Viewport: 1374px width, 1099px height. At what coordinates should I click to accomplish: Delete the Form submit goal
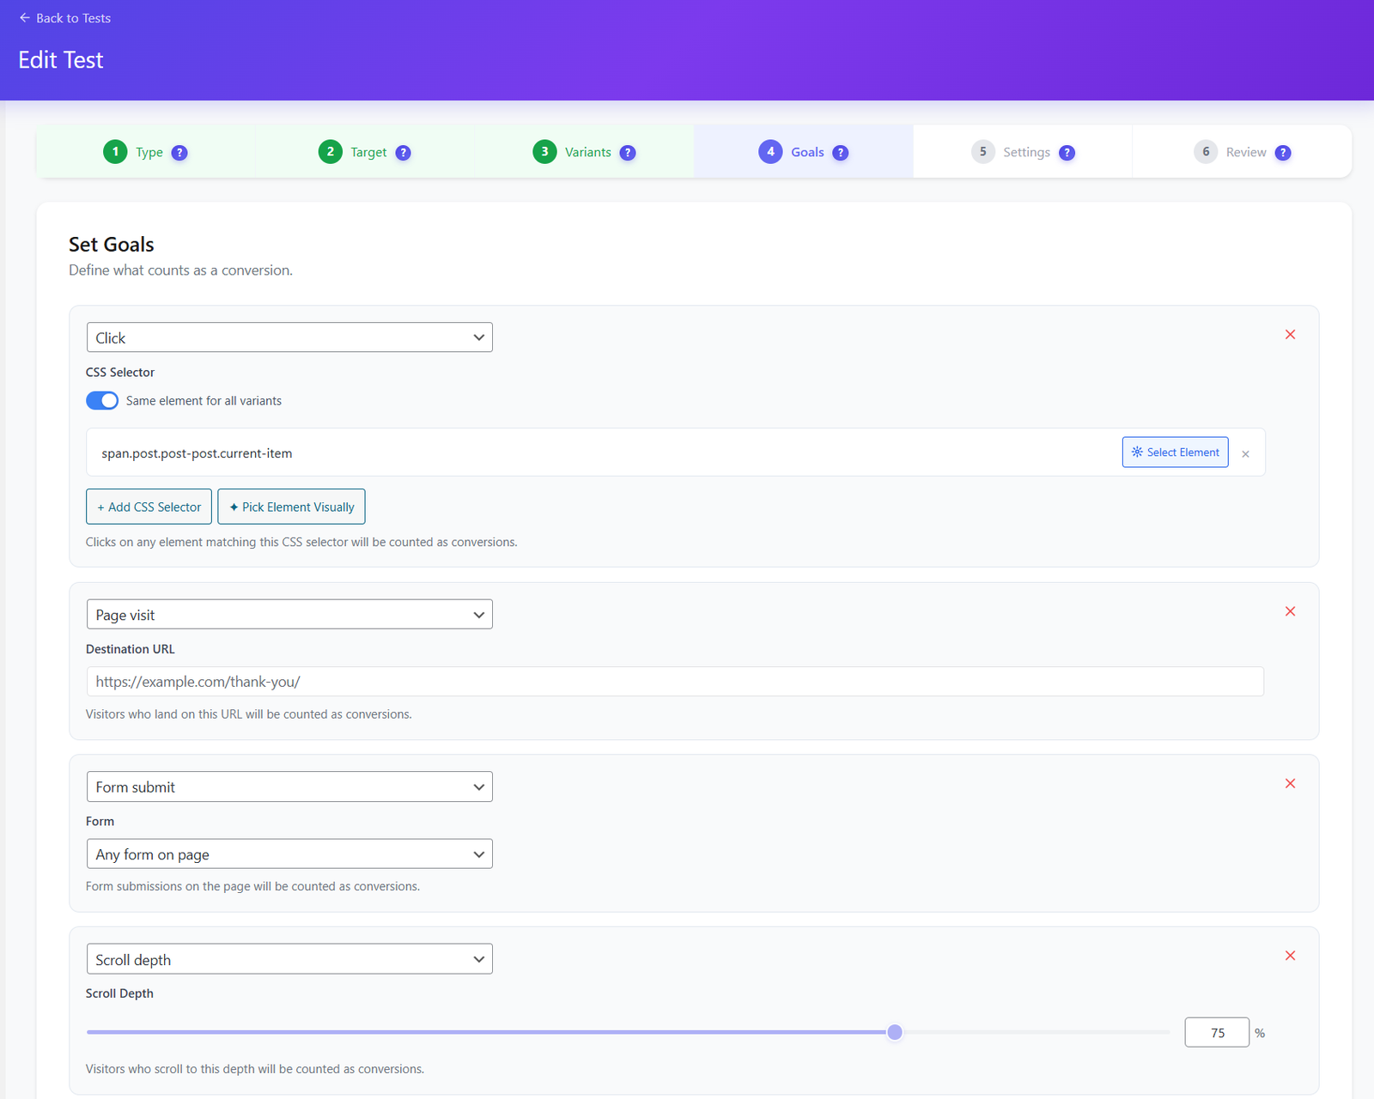pos(1290,783)
